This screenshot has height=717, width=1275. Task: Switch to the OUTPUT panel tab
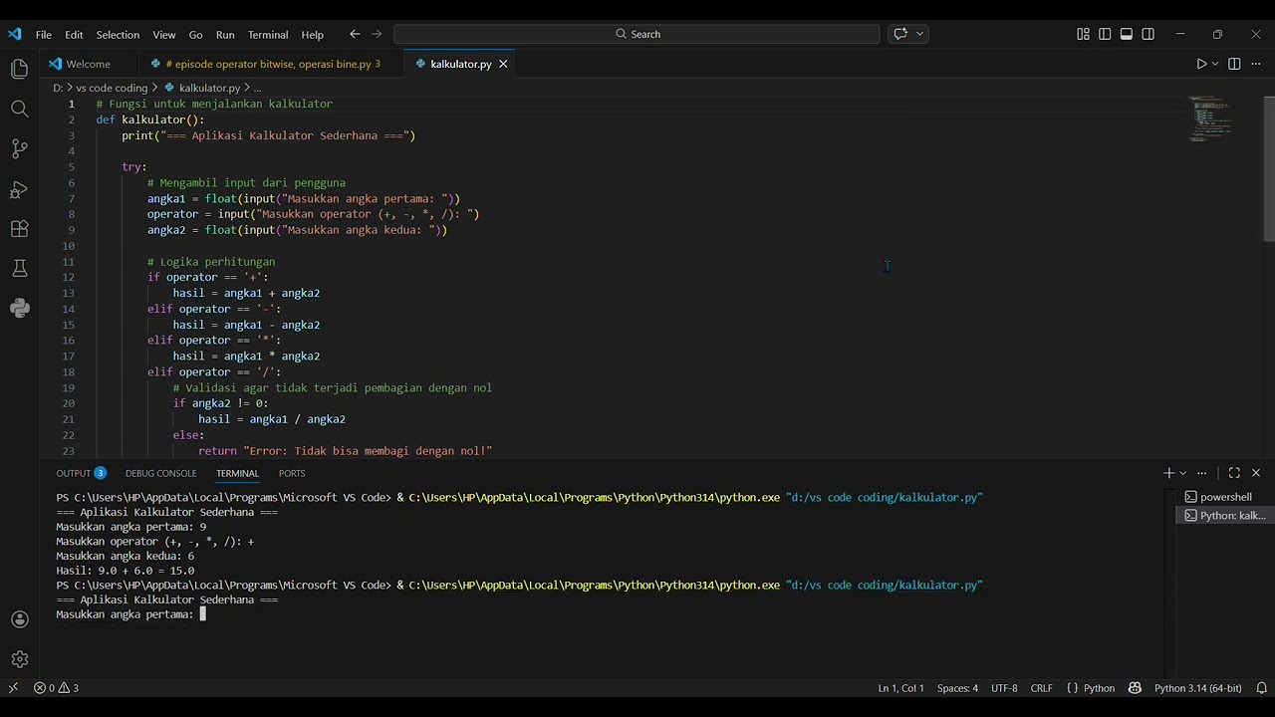tap(81, 473)
